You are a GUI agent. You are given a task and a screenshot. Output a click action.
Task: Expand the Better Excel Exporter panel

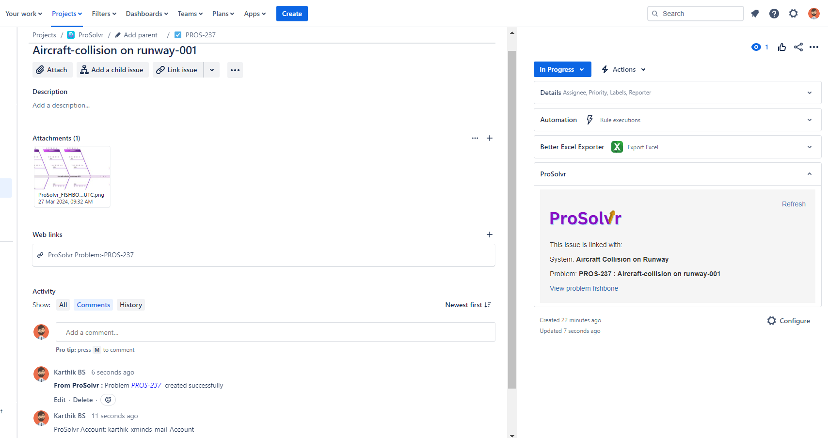(x=677, y=147)
